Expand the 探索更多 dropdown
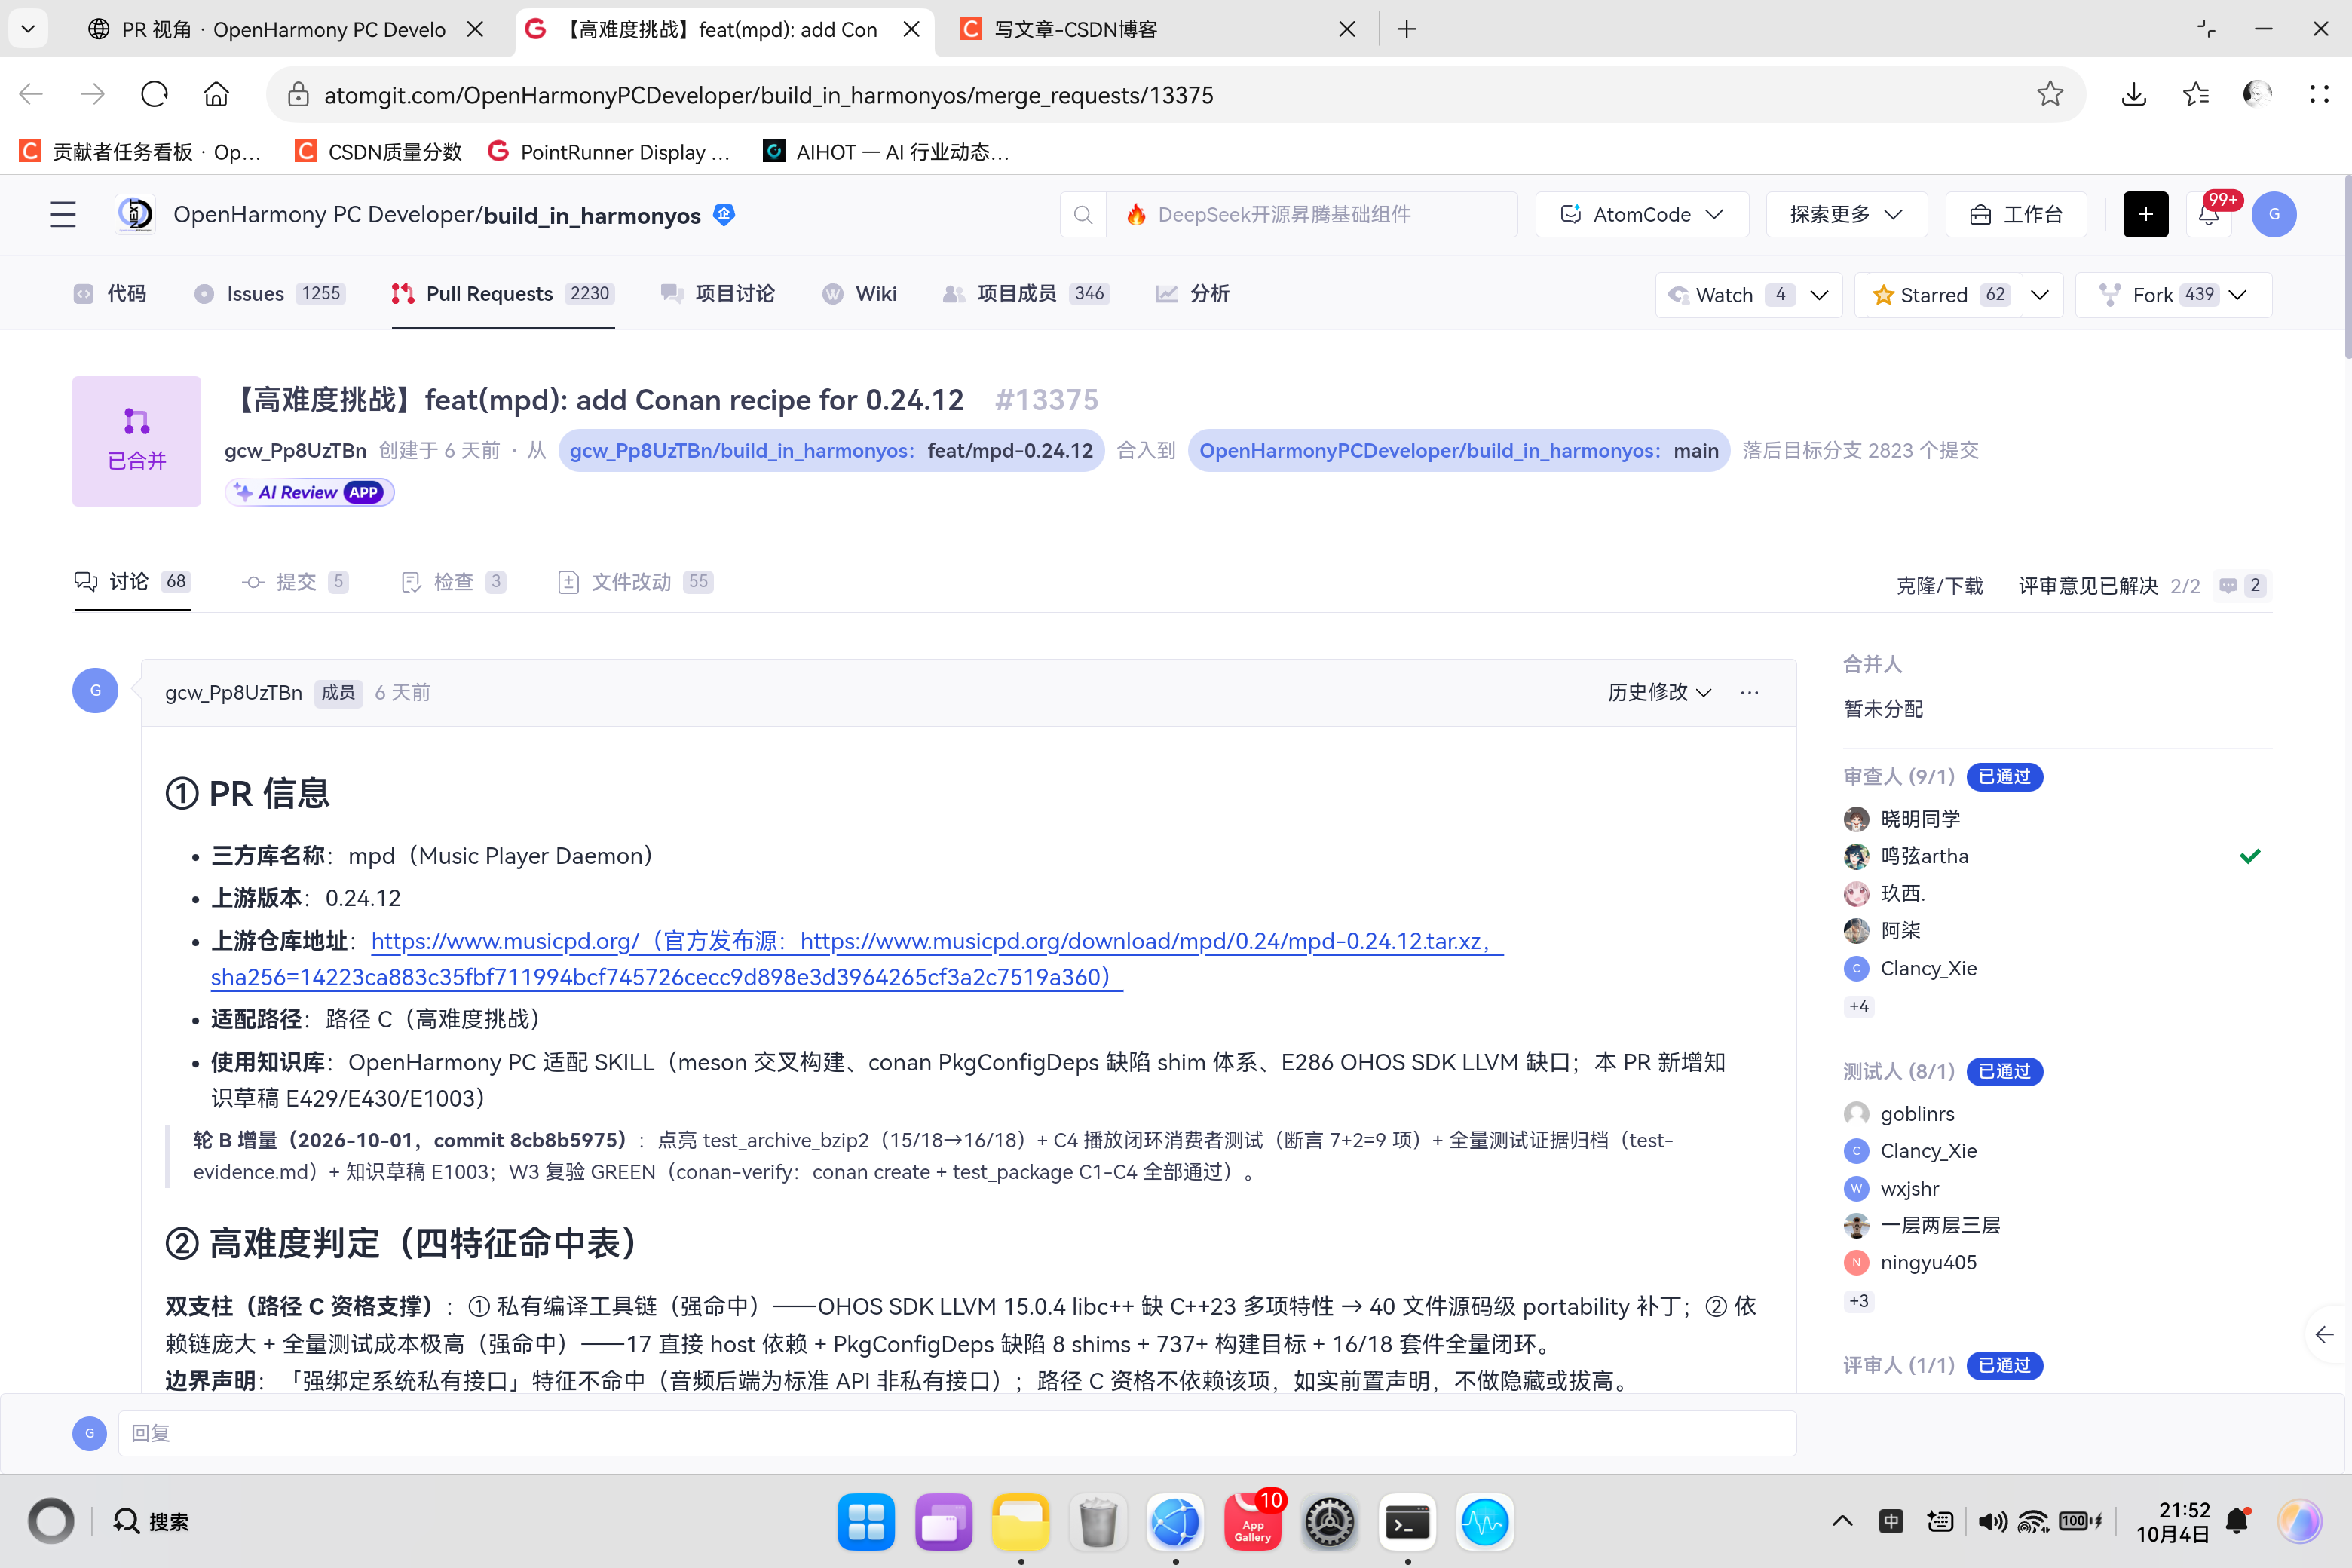This screenshot has height=1568, width=2352. click(1846, 214)
